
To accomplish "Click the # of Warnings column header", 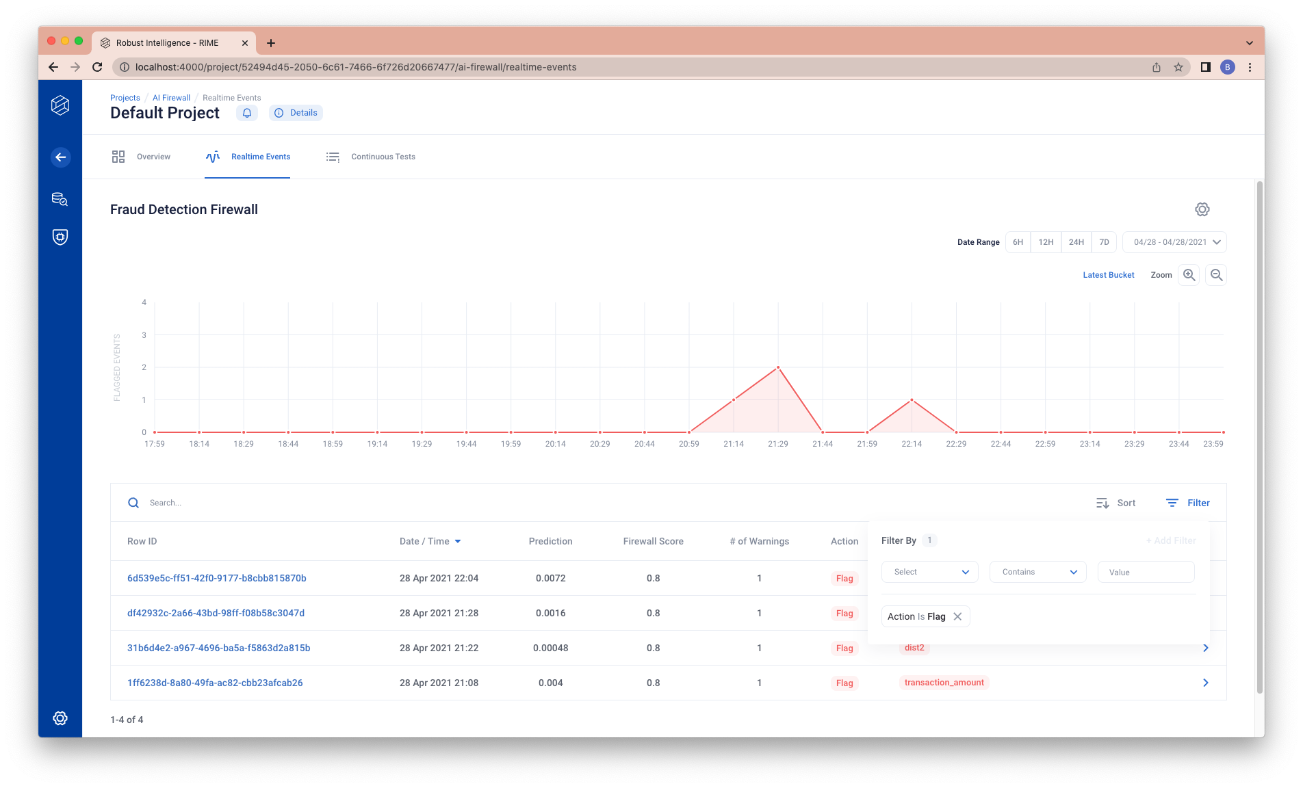I will point(760,541).
